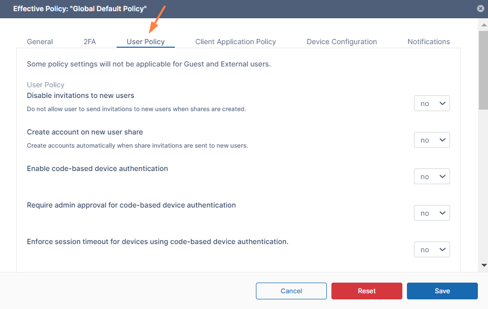The height and width of the screenshot is (309, 488).
Task: Expand Create account on new user share dropdown
Action: point(432,140)
